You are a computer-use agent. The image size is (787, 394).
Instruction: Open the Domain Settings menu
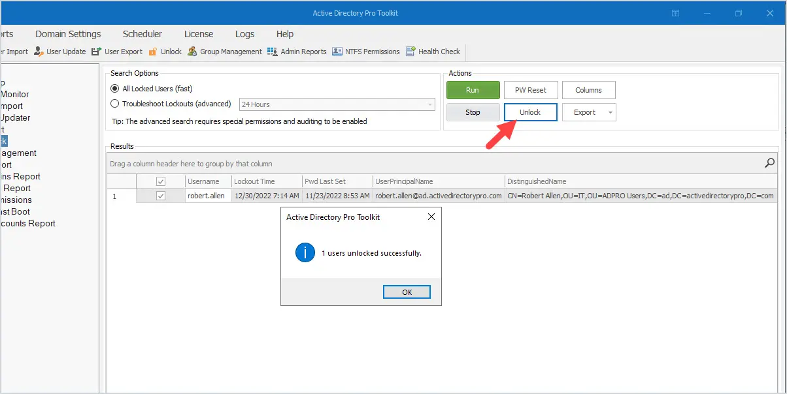point(68,34)
